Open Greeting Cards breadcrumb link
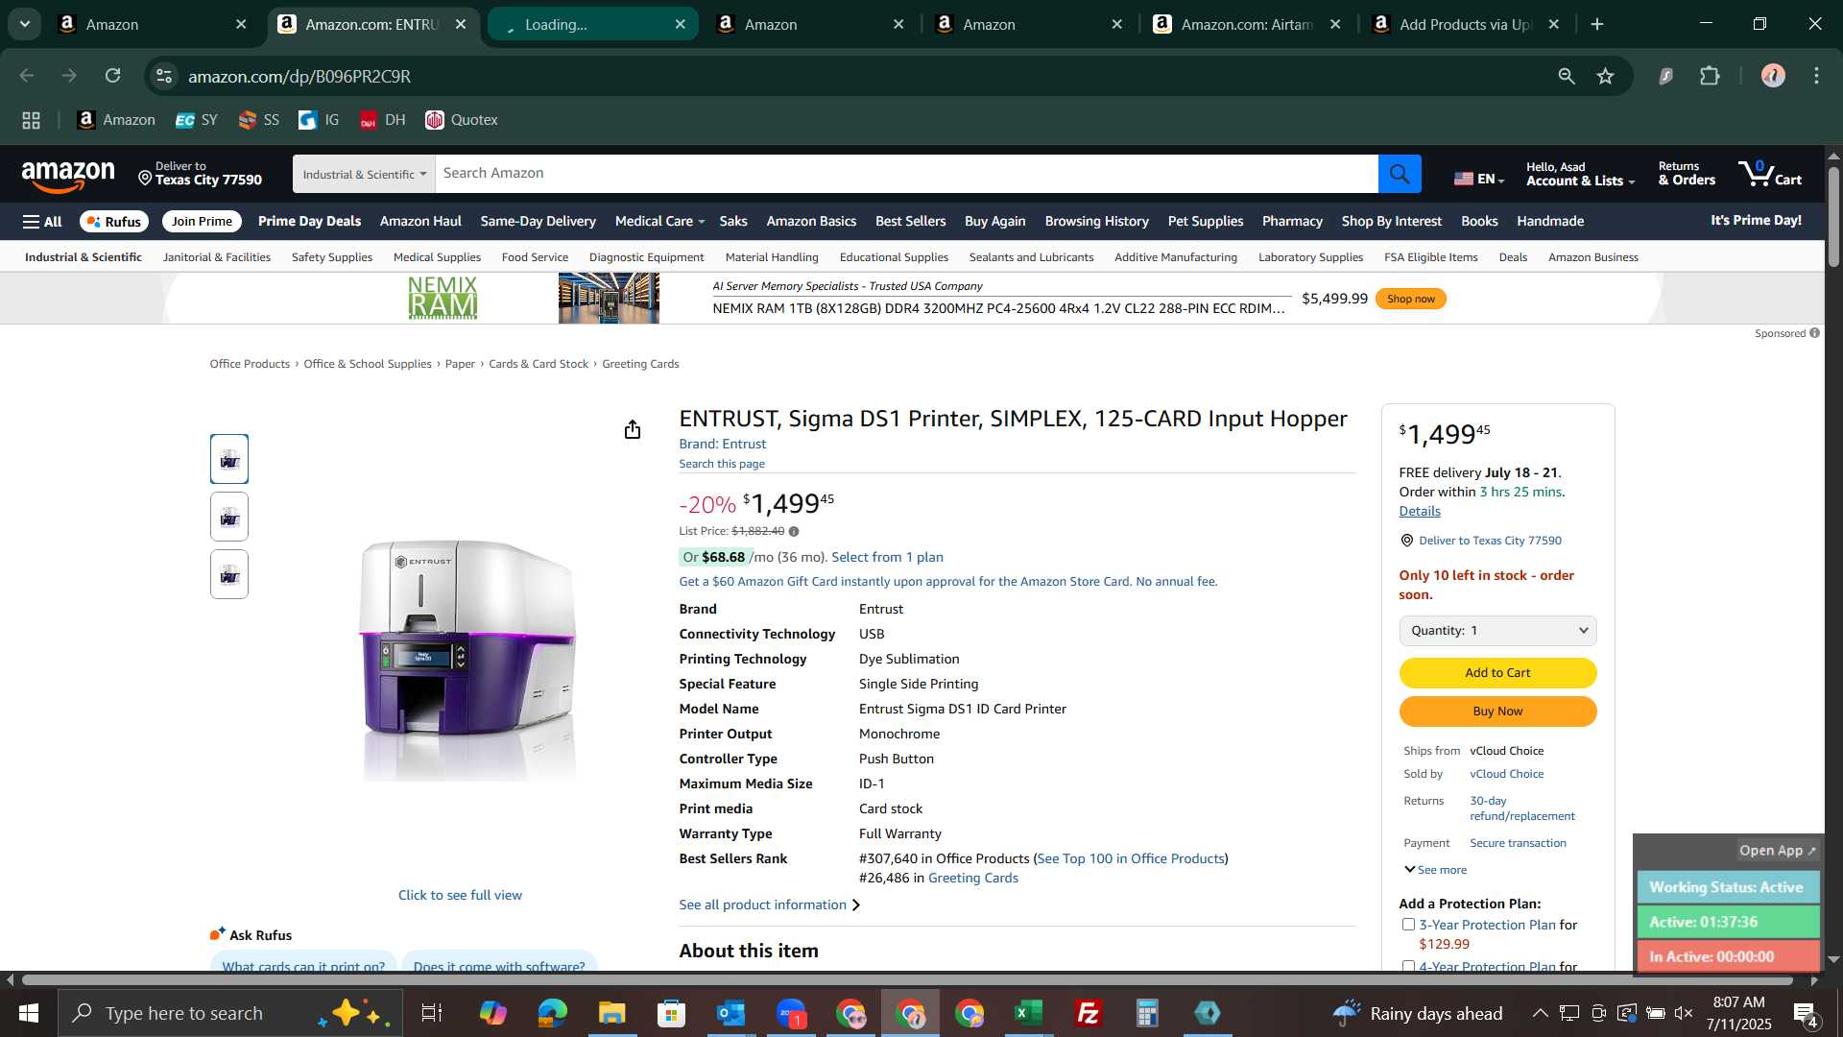The width and height of the screenshot is (1843, 1037). point(640,364)
